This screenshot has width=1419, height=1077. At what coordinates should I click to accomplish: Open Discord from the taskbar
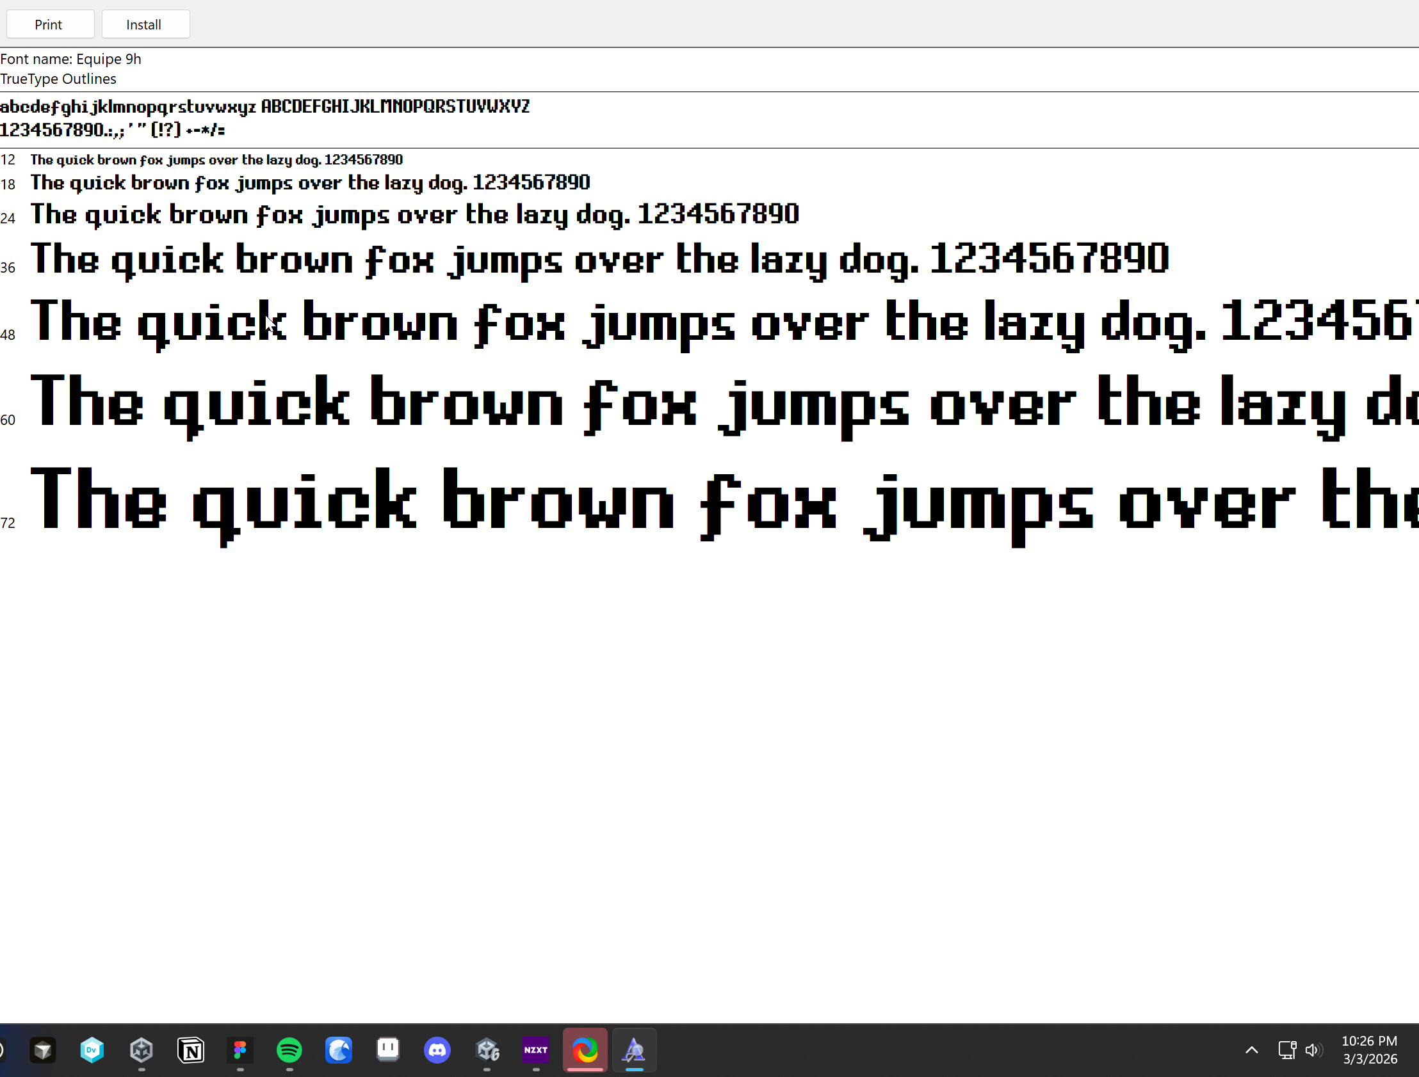(x=437, y=1050)
